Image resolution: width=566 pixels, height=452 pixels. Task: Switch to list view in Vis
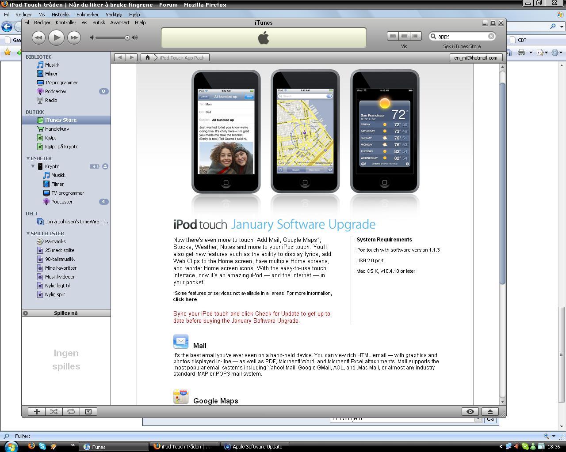pos(393,36)
